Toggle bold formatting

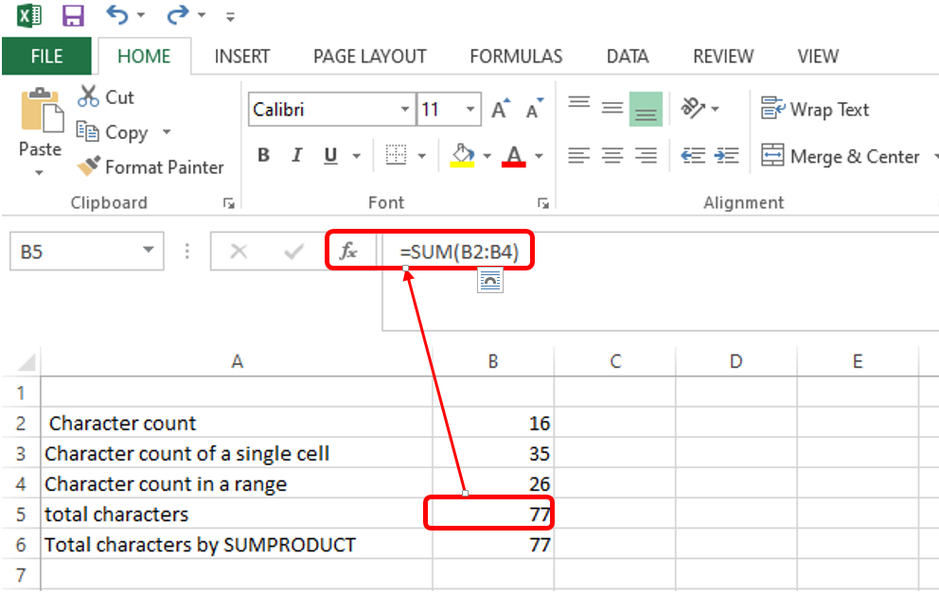tap(263, 154)
